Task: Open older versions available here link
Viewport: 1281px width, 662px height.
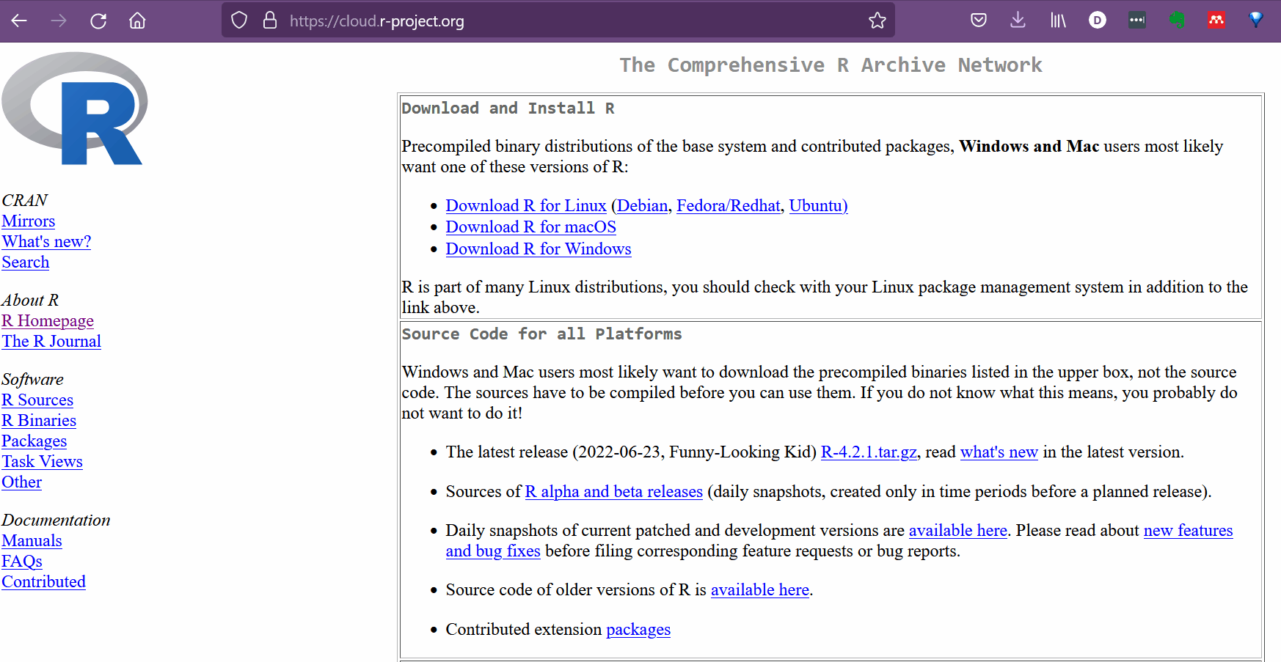Action: pyautogui.click(x=760, y=590)
